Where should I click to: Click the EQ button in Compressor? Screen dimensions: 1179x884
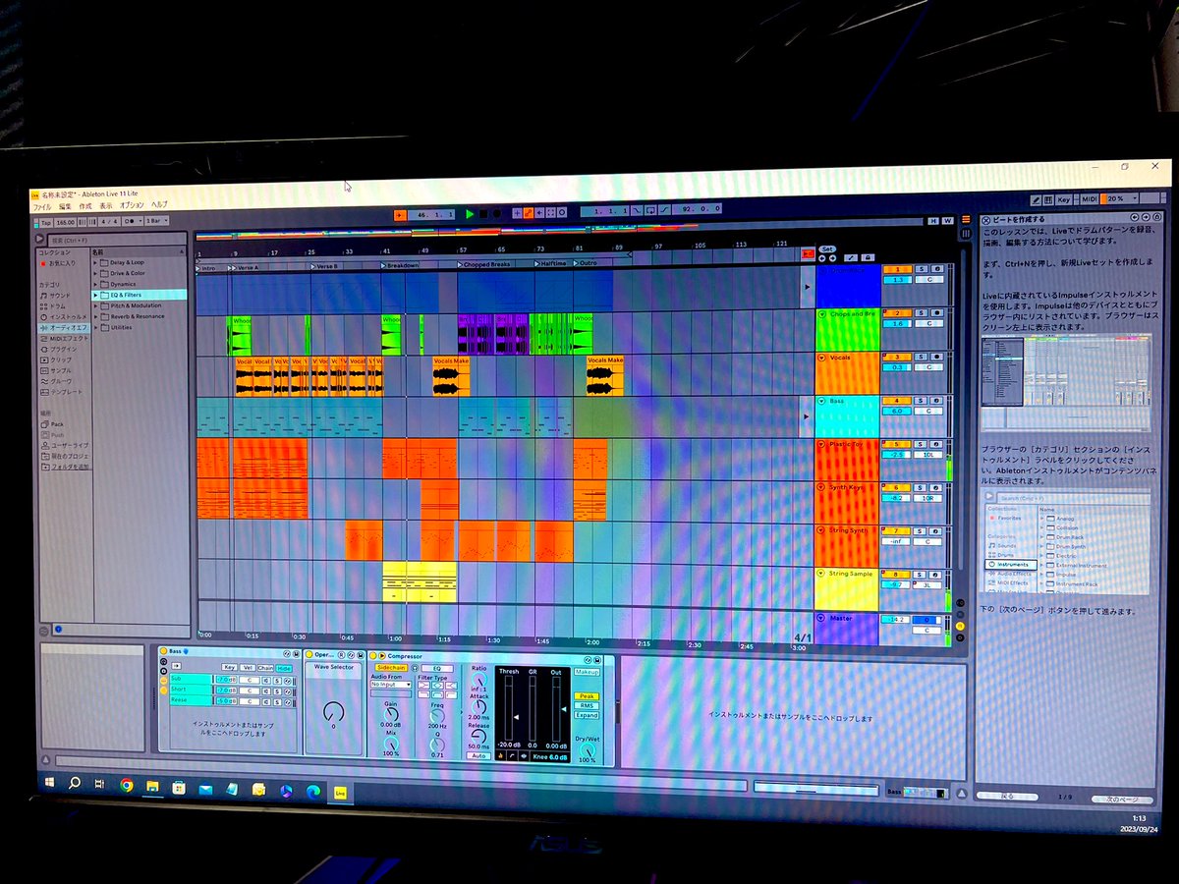point(437,668)
